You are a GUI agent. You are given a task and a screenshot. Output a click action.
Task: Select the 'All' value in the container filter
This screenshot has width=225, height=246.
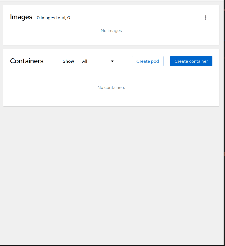[85, 61]
